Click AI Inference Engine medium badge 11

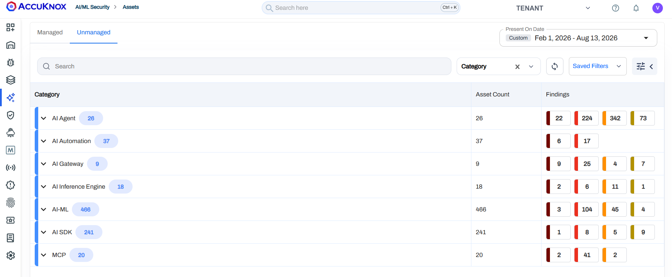(x=614, y=187)
